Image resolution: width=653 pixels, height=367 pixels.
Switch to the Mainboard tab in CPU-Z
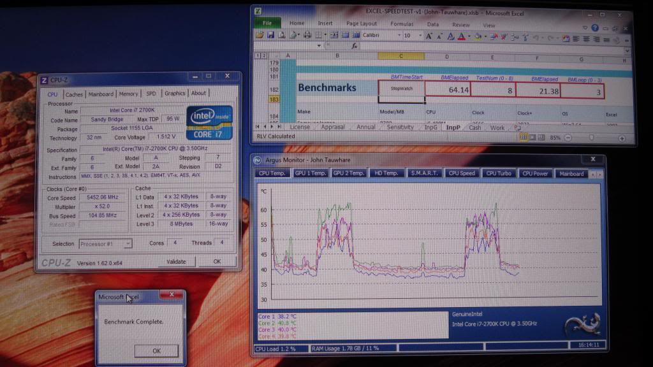pos(101,94)
